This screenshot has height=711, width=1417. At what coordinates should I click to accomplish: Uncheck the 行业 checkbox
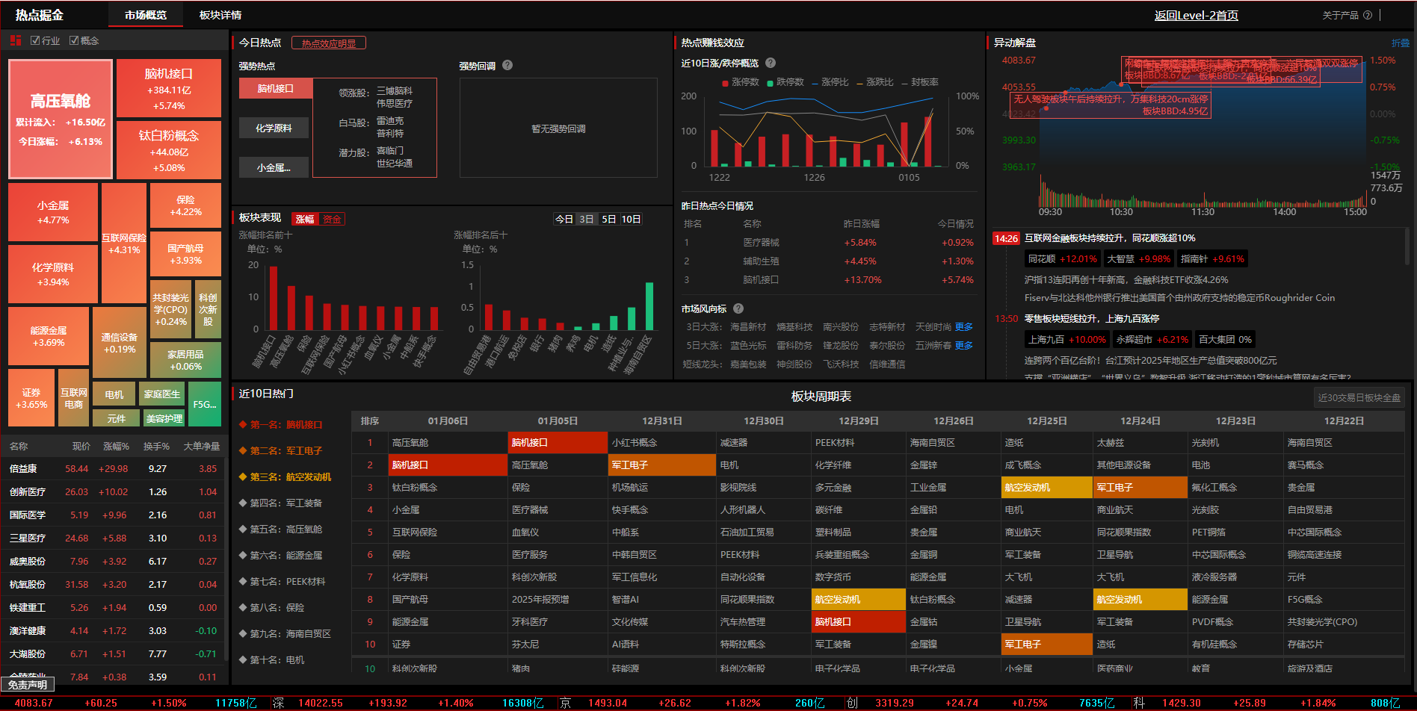tap(35, 40)
